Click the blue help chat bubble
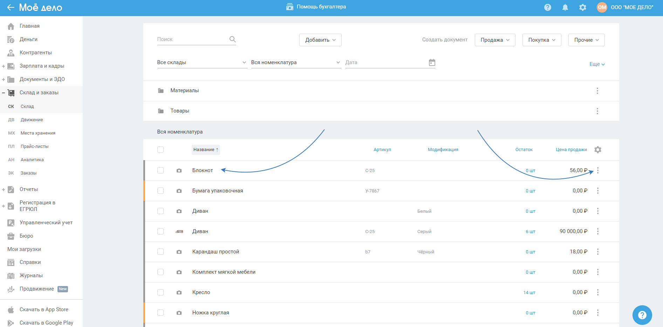663x327 pixels. tap(642, 315)
